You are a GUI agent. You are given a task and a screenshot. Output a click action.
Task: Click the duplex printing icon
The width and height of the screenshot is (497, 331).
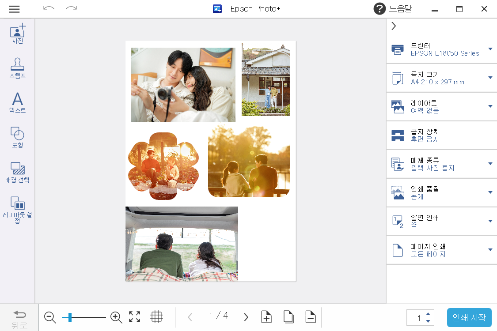[398, 222]
